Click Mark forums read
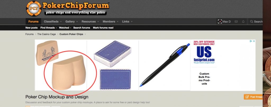The height and width of the screenshot is (107, 271). click(x=103, y=28)
